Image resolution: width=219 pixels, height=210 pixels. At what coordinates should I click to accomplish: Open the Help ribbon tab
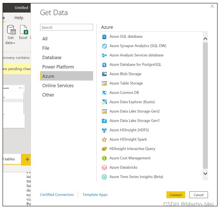point(19,18)
